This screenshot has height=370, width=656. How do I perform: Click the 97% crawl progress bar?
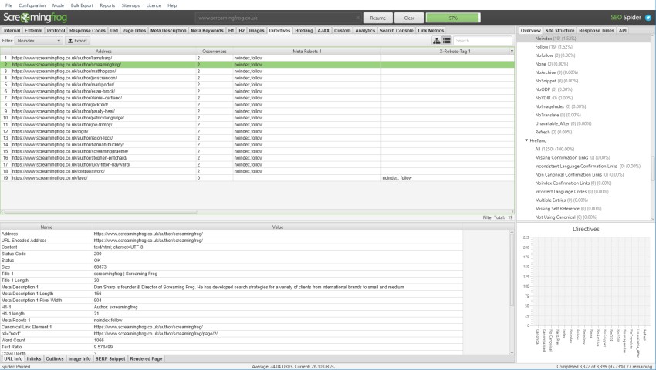[x=453, y=18]
